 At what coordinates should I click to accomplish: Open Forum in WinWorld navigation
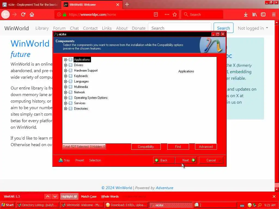point(59,28)
